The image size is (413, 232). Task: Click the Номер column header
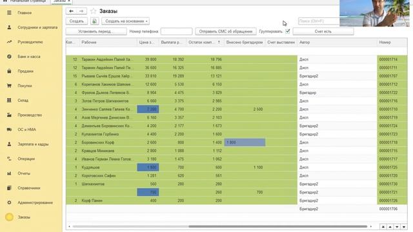click(392, 43)
